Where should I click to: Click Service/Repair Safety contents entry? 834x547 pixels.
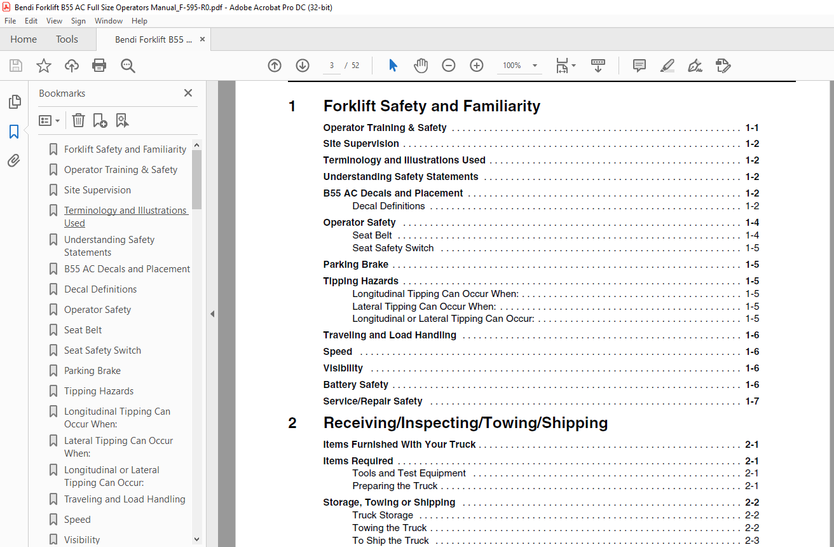click(541, 401)
